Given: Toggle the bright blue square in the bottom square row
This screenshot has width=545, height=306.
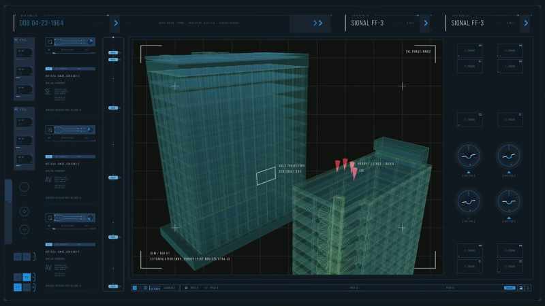Looking at the screenshot, I should pyautogui.click(x=18, y=287).
